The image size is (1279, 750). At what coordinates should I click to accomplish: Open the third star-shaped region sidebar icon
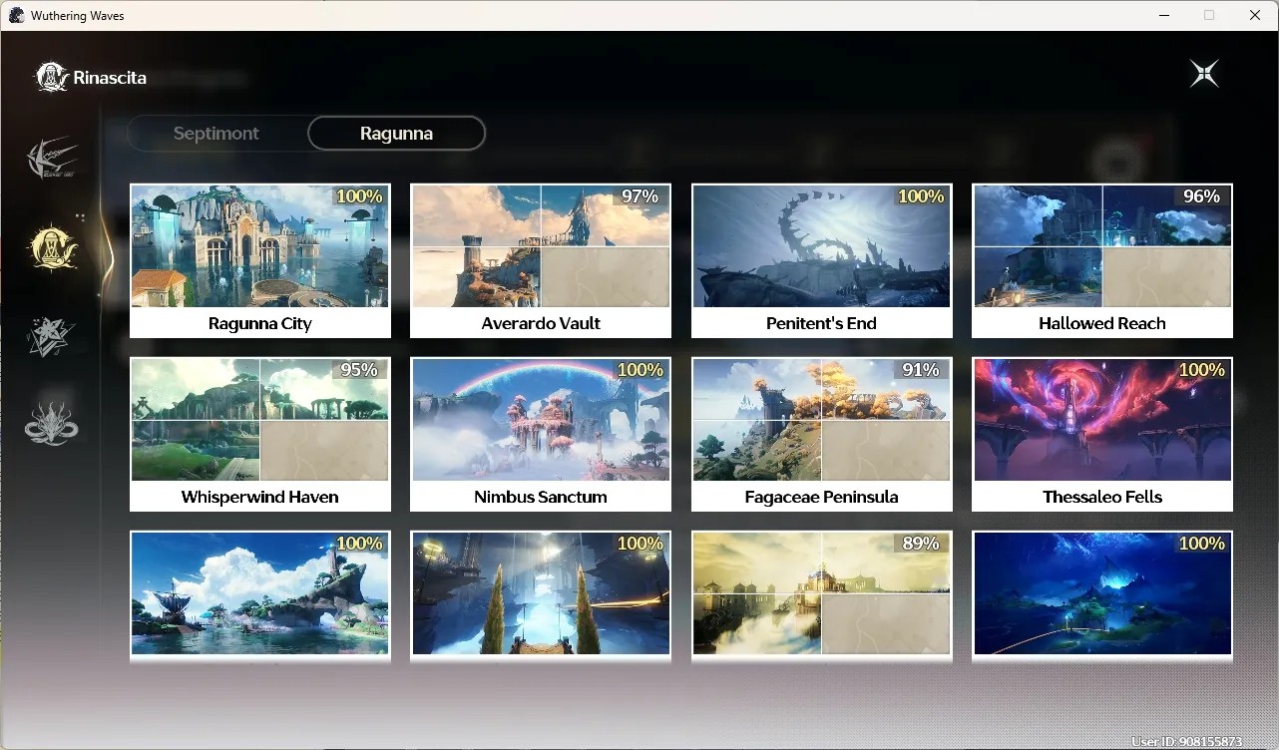(52, 337)
